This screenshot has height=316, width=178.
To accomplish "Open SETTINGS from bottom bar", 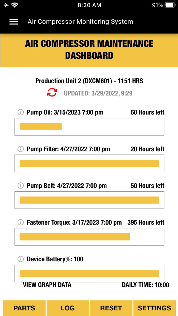I will 154,308.
